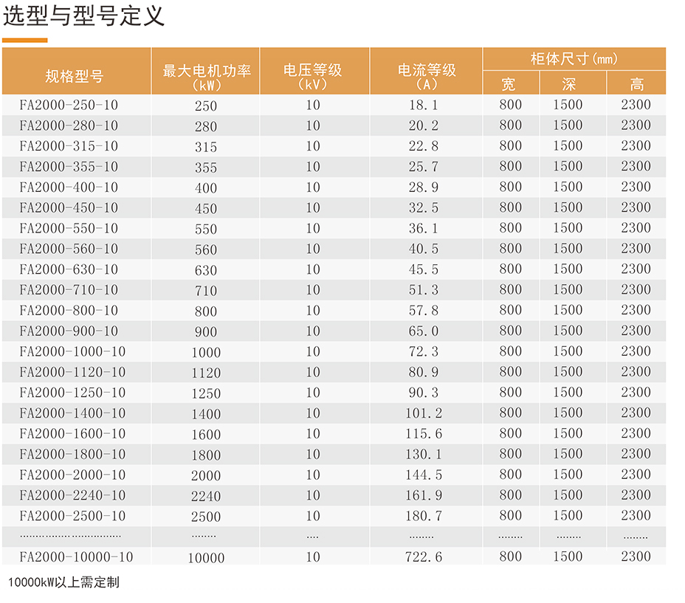The image size is (685, 603).
Task: Click the orange underline bar below the title
Action: [25, 41]
